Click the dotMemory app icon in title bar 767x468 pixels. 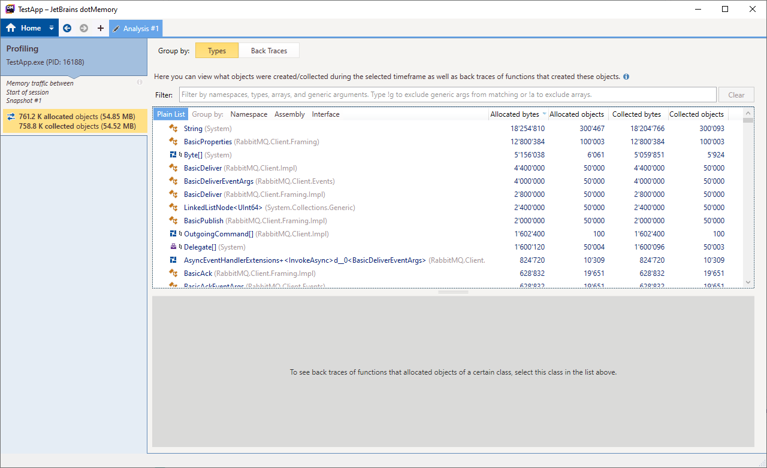[x=10, y=9]
